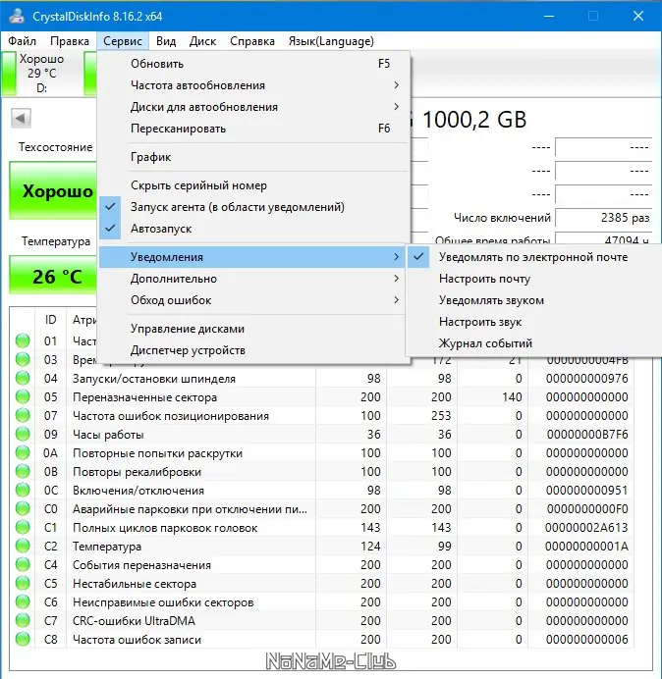Open the 'Язык(Language)' menu

[x=331, y=41]
